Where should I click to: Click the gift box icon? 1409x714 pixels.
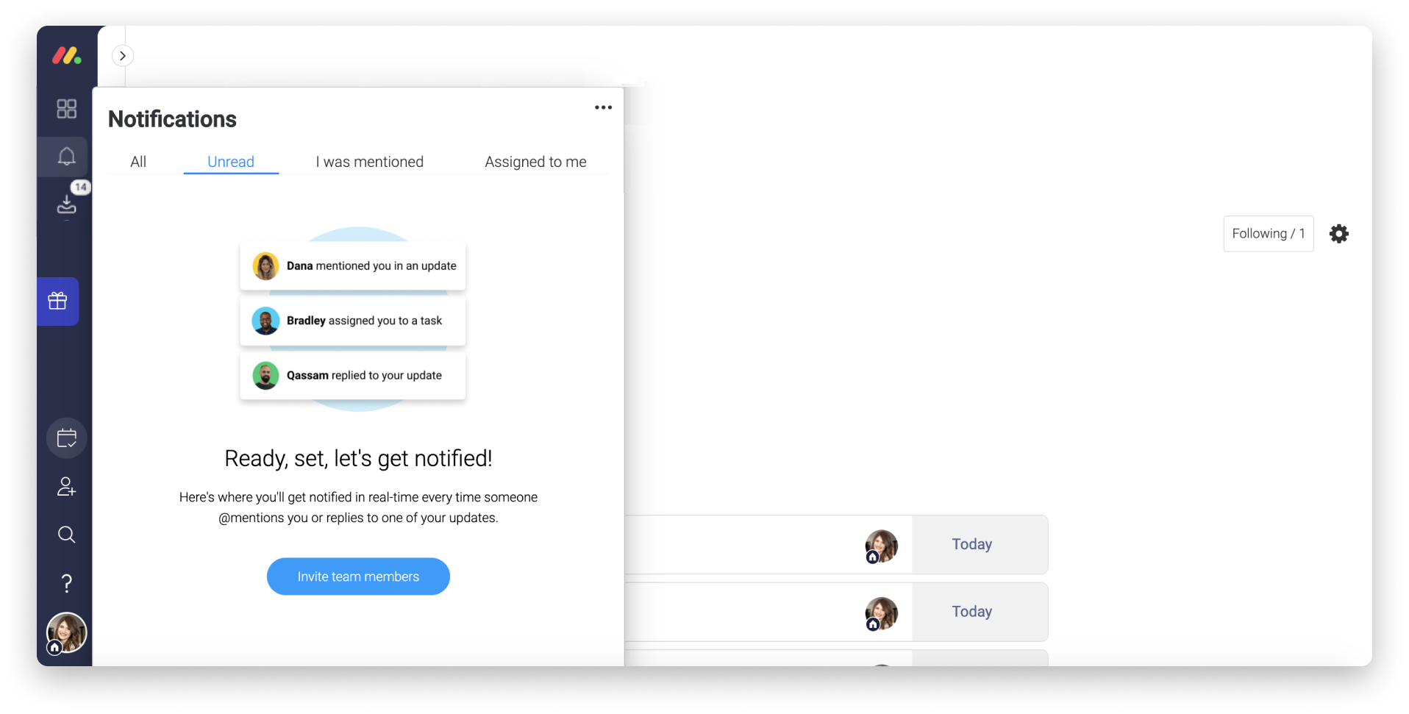[58, 301]
